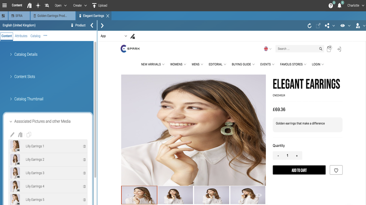The height and width of the screenshot is (205, 366).
Task: Open the hamburger main menu
Action: [5, 6]
